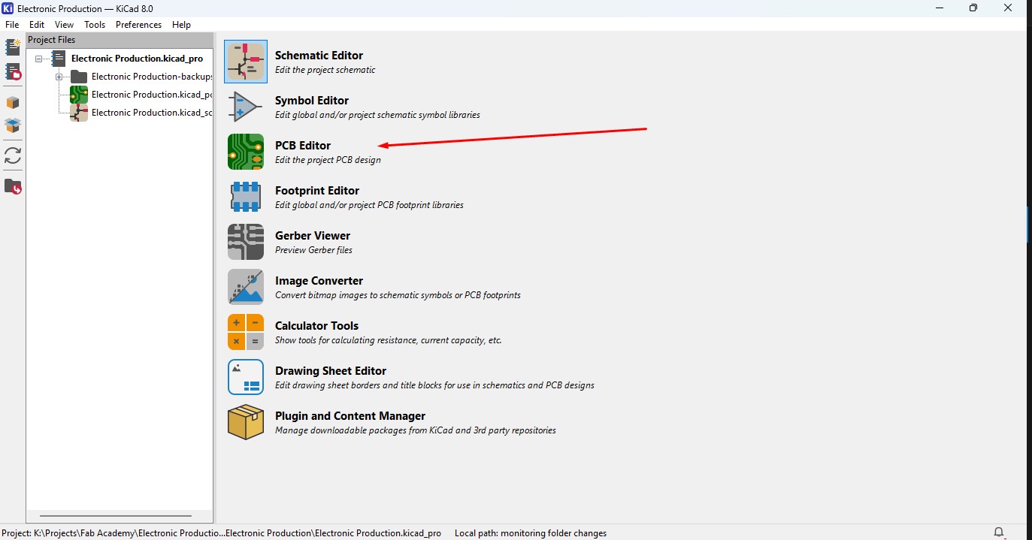The height and width of the screenshot is (540, 1032).
Task: Expand the Electronic Production-backups folder
Action: pyautogui.click(x=59, y=77)
